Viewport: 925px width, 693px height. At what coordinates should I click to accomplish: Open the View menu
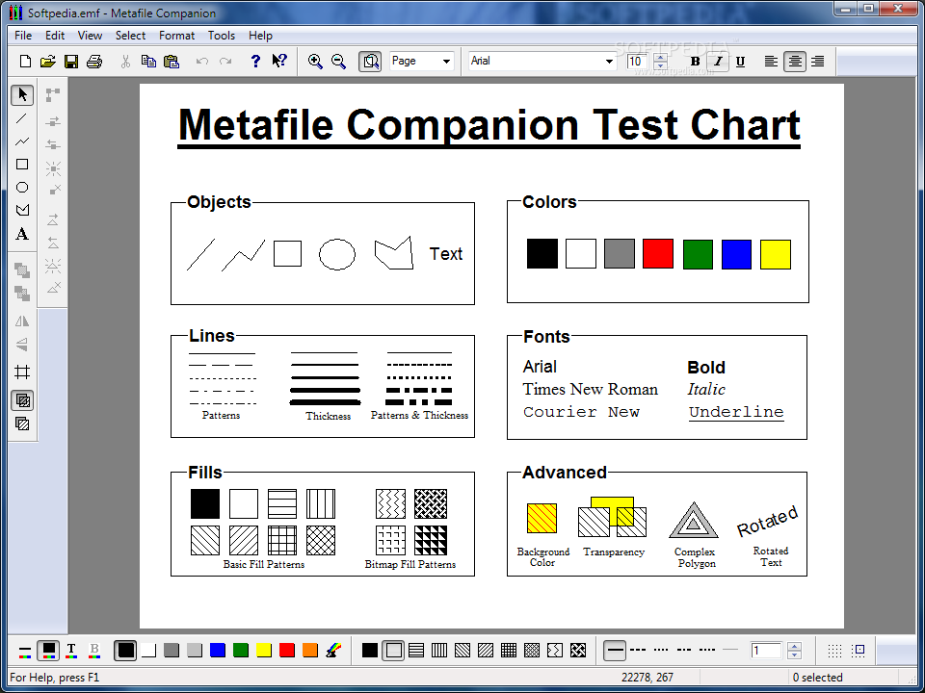(x=90, y=36)
